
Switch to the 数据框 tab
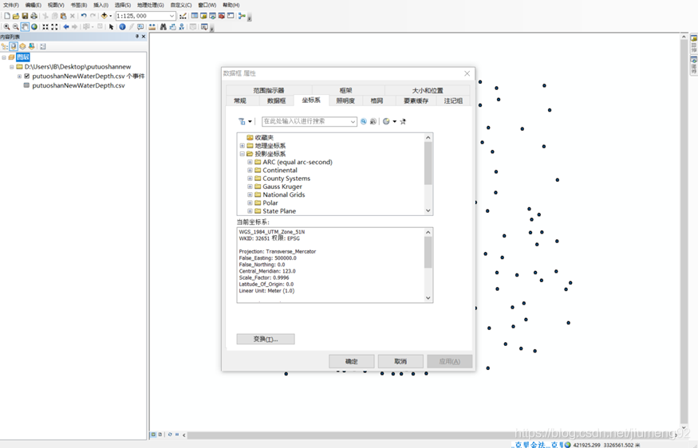point(277,101)
